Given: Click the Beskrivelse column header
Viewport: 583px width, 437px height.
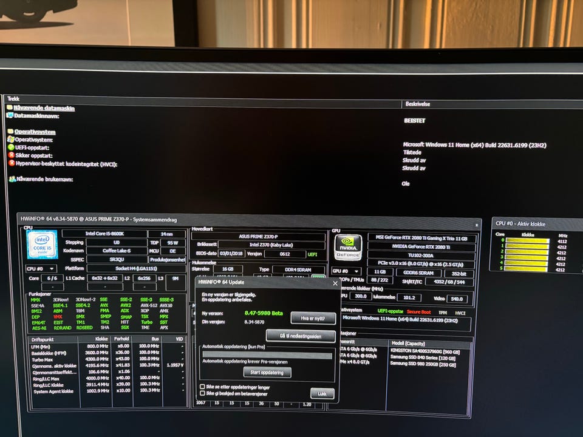Looking at the screenshot, I should 418,104.
